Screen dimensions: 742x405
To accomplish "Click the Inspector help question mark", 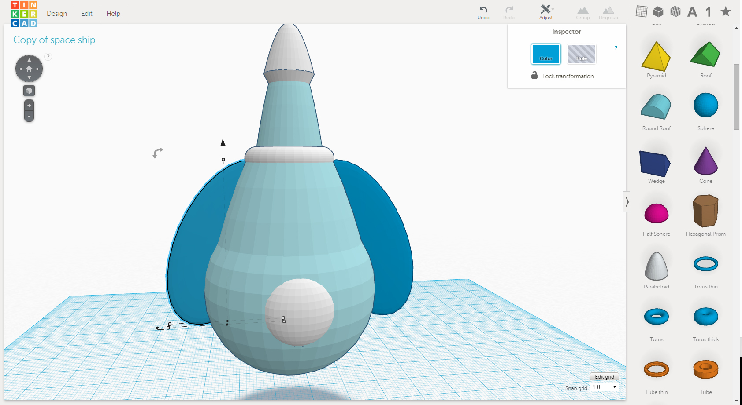I will [616, 48].
